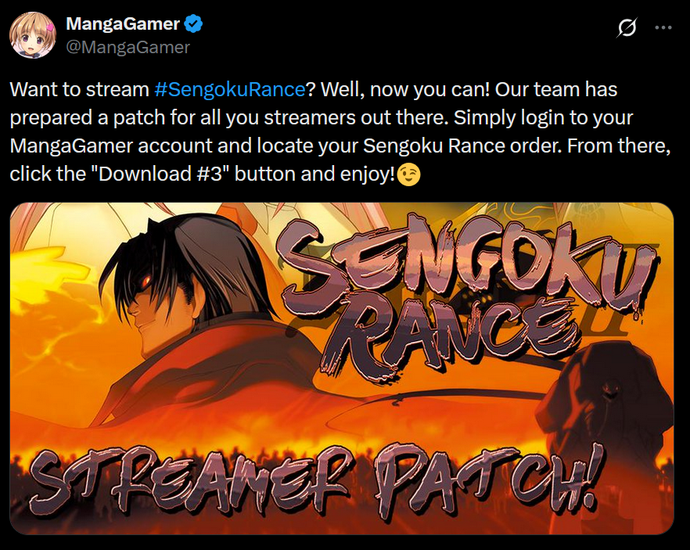Click 'Sengoku Rance order' text in post
Image resolution: width=690 pixels, height=550 pixels.
coord(462,146)
